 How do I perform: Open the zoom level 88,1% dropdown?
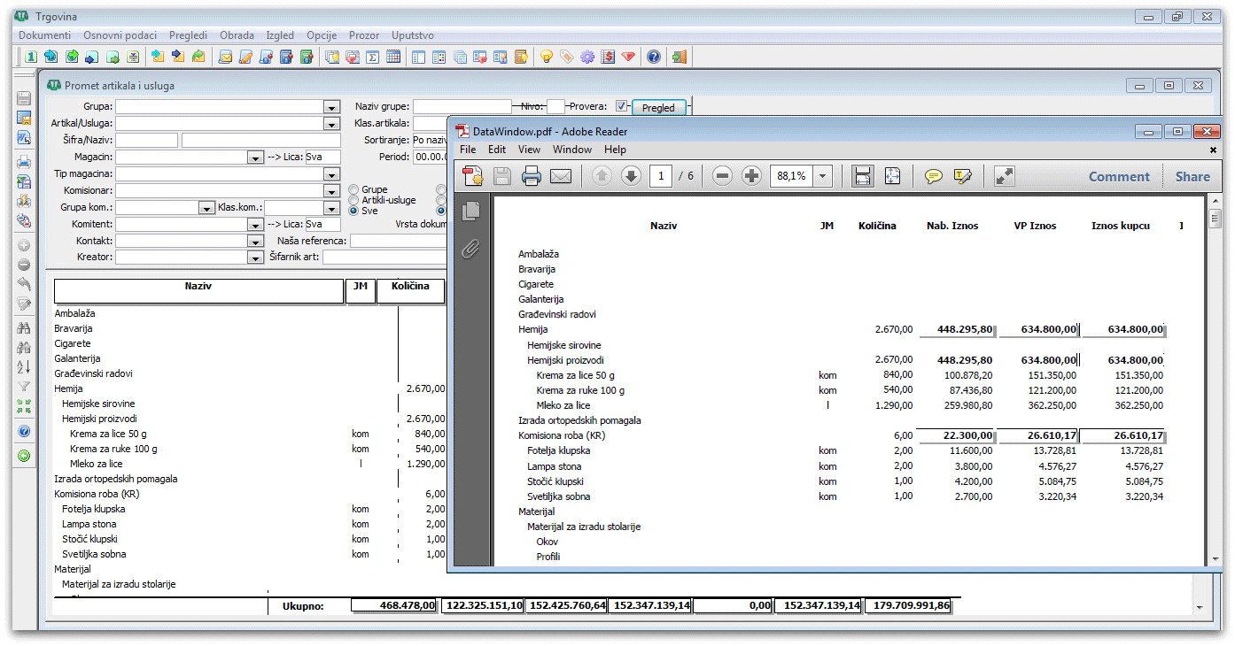click(x=823, y=176)
